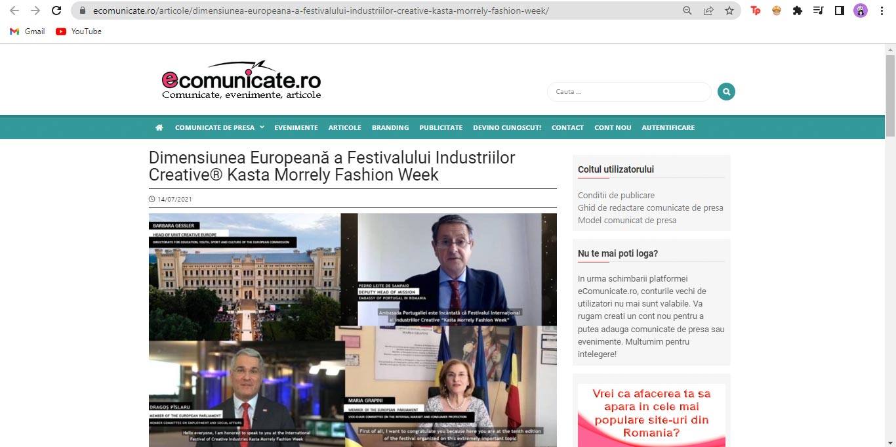Open the YouTube bookmark

[79, 32]
